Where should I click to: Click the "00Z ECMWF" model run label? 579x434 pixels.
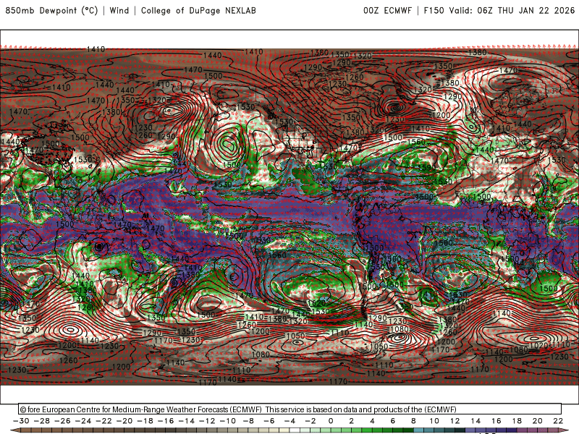point(387,10)
